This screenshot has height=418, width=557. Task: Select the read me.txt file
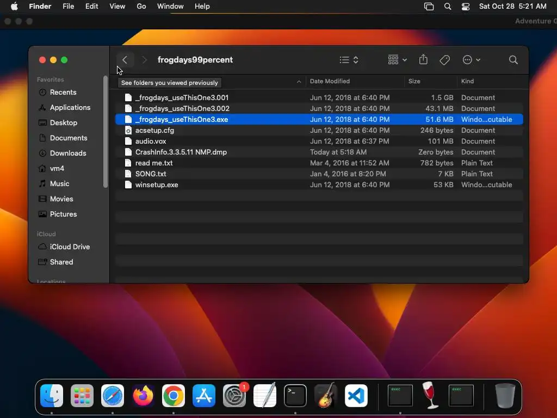point(319,163)
